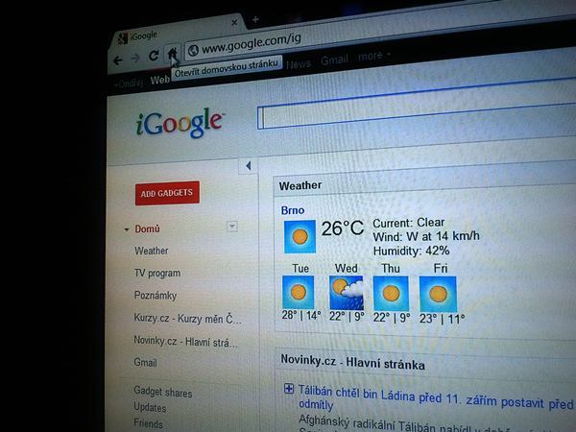
Task: Open the Tálibán chtěl bin Ládina headline
Action: [436, 399]
